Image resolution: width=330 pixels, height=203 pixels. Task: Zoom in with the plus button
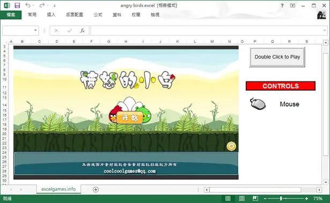(x=306, y=199)
